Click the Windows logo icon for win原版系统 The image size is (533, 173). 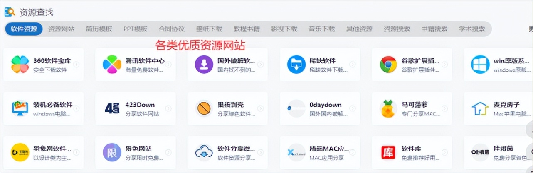[x=480, y=65]
